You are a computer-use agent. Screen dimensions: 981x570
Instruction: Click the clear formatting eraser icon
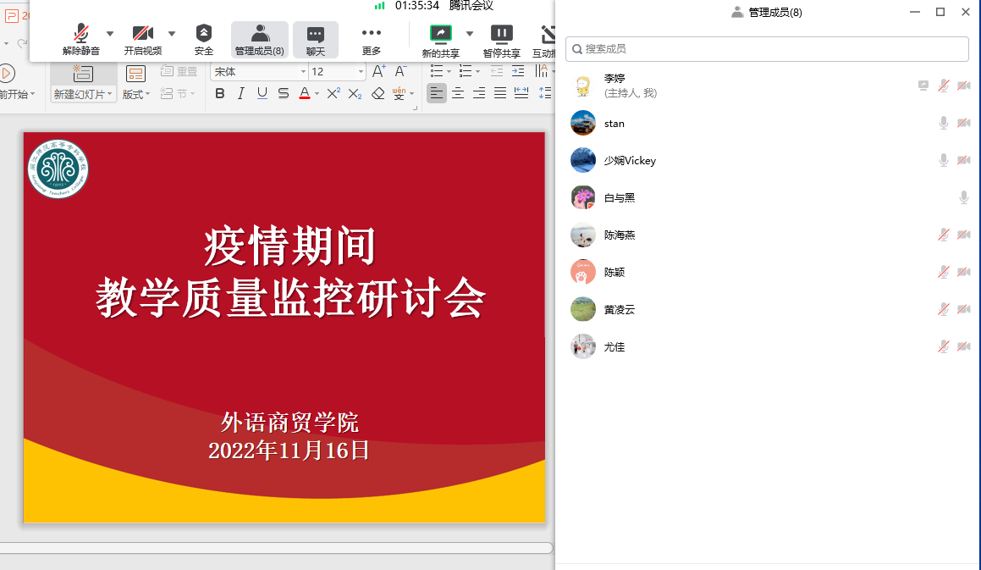[x=378, y=93]
